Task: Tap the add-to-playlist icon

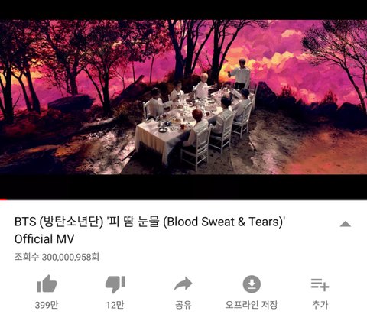Action: coord(320,284)
